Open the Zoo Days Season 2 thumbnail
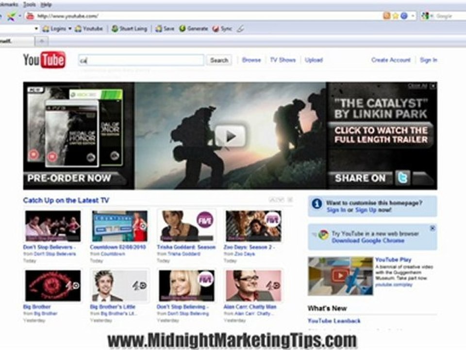This screenshot has width=466, height=350. 253,226
